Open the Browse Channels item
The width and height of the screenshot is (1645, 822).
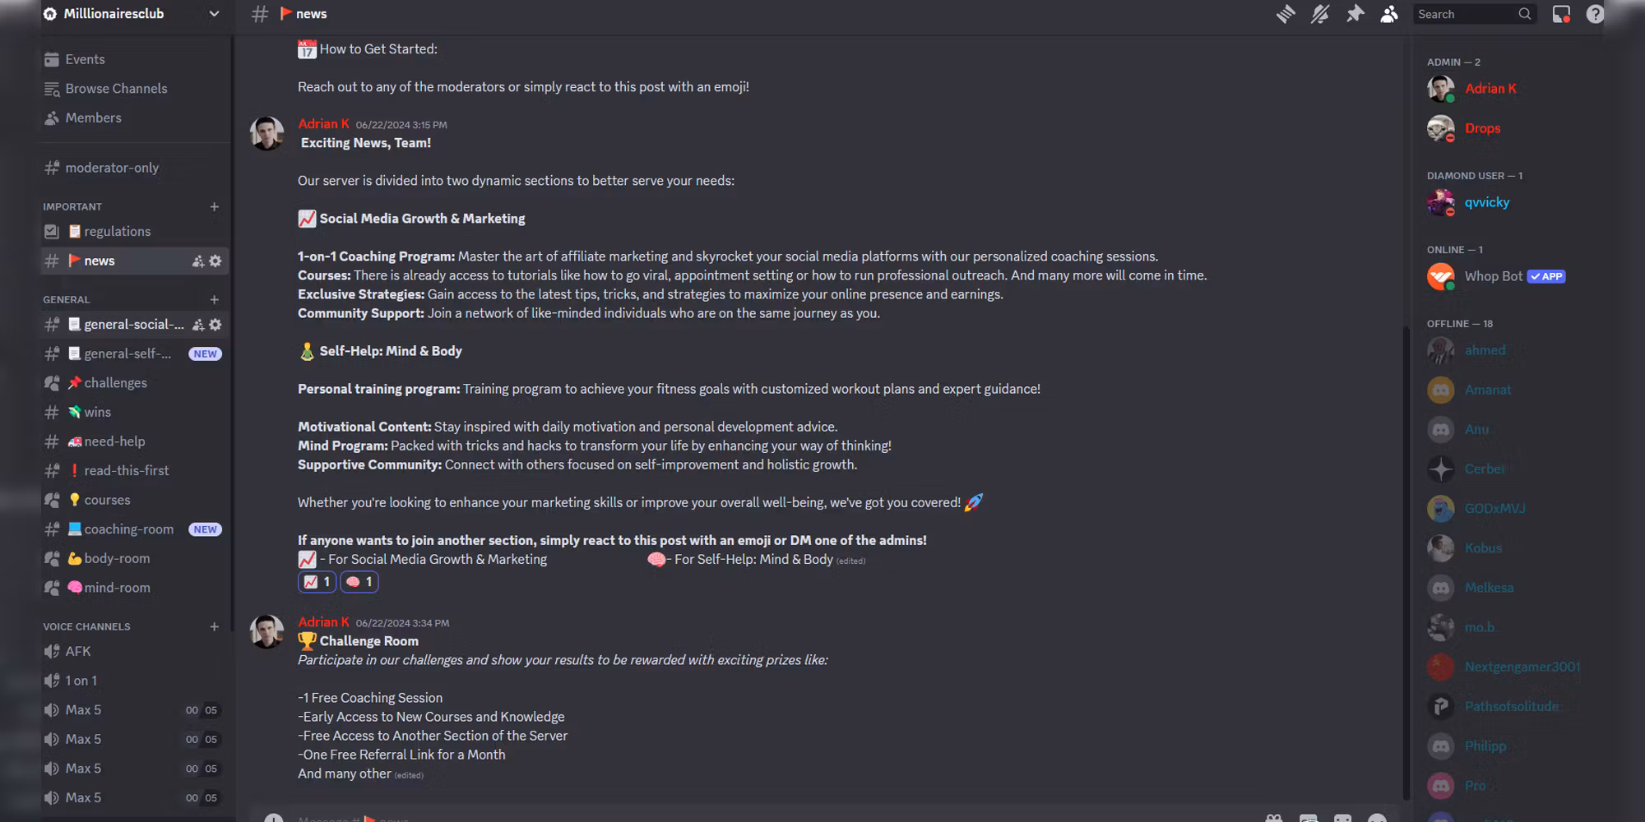click(116, 89)
